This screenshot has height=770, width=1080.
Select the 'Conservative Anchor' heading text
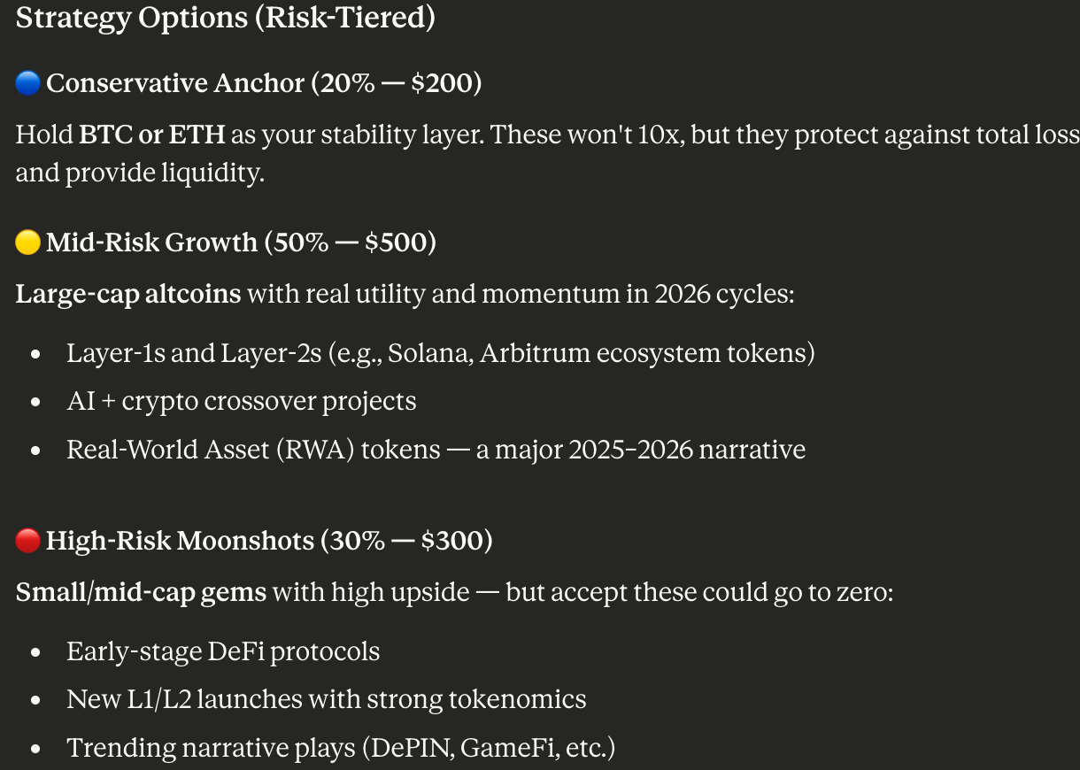tap(175, 83)
